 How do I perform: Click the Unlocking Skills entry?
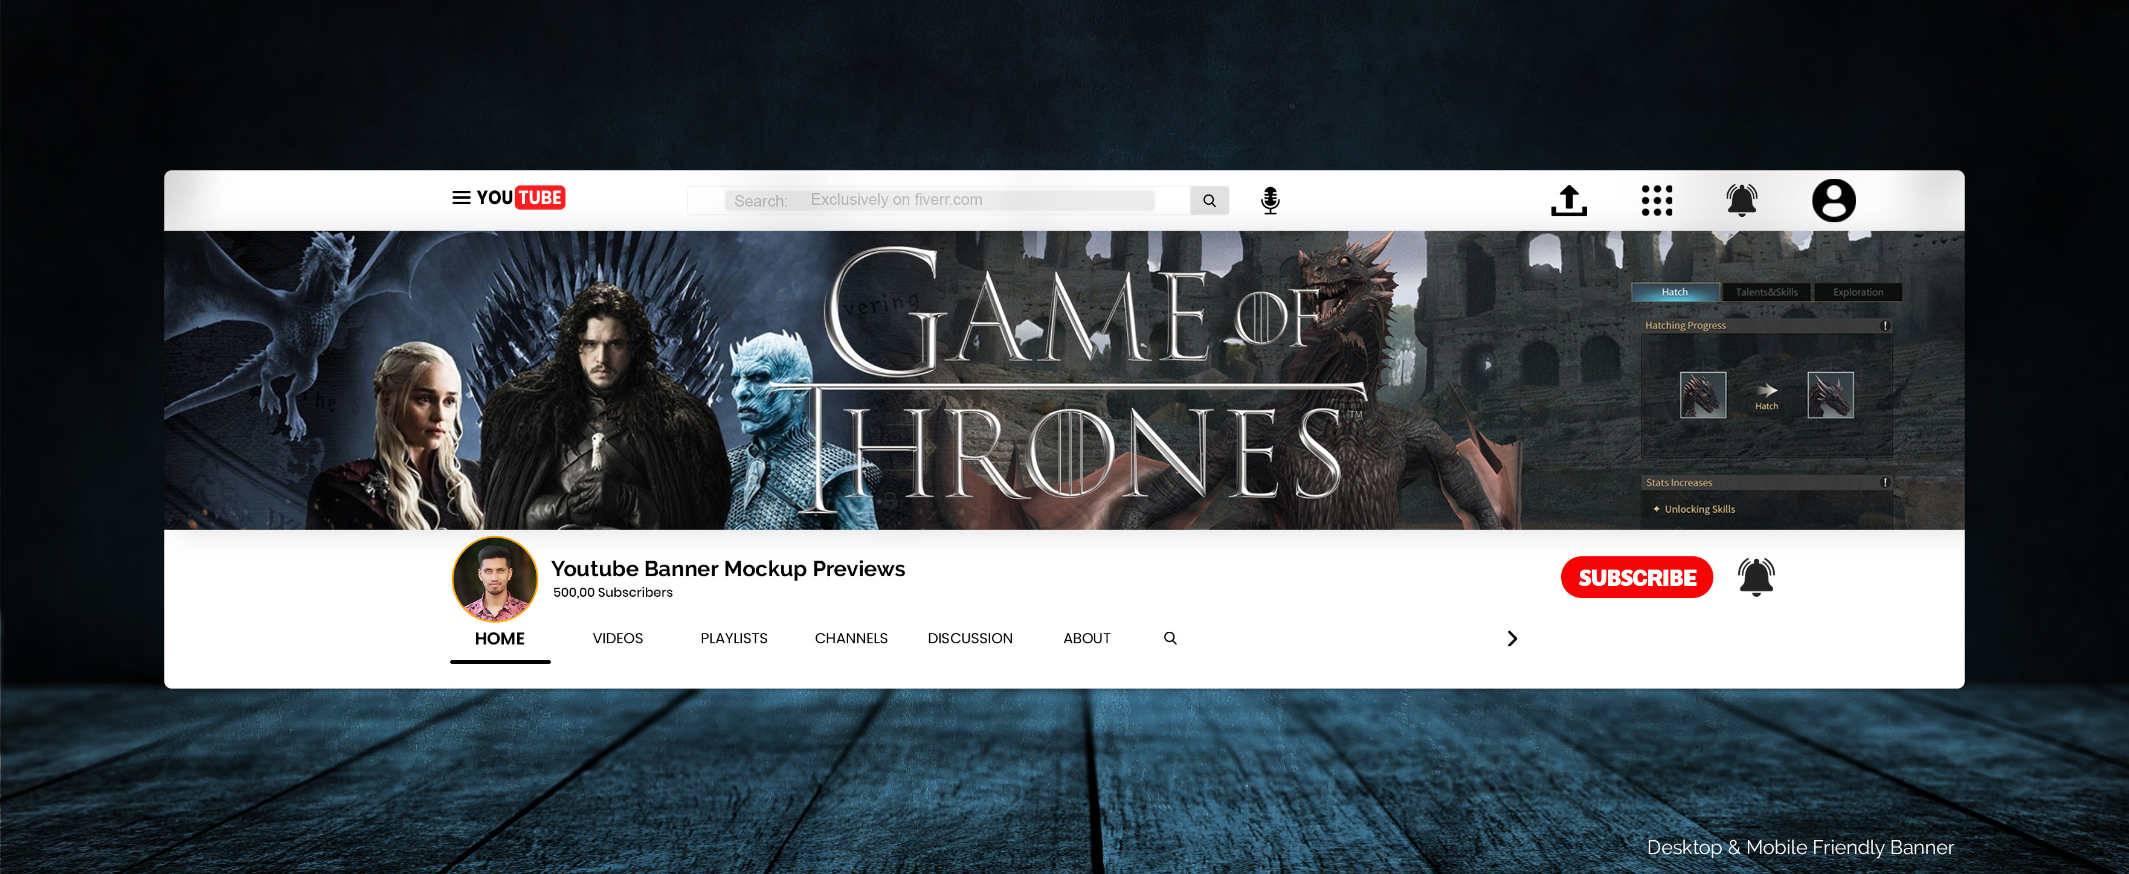tap(1693, 510)
